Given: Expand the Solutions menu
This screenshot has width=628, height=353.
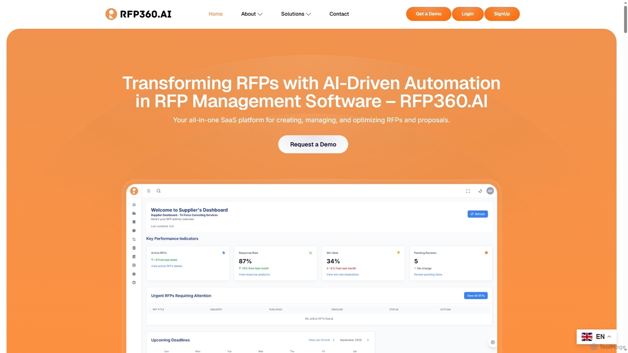Looking at the screenshot, I should [296, 14].
